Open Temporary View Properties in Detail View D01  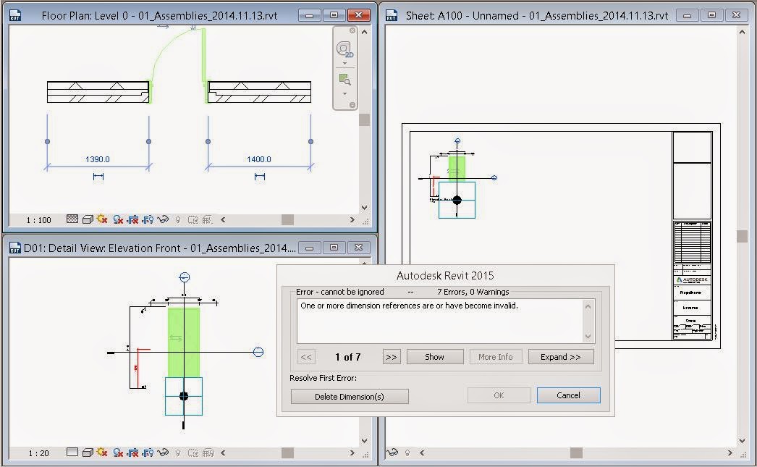pos(193,453)
